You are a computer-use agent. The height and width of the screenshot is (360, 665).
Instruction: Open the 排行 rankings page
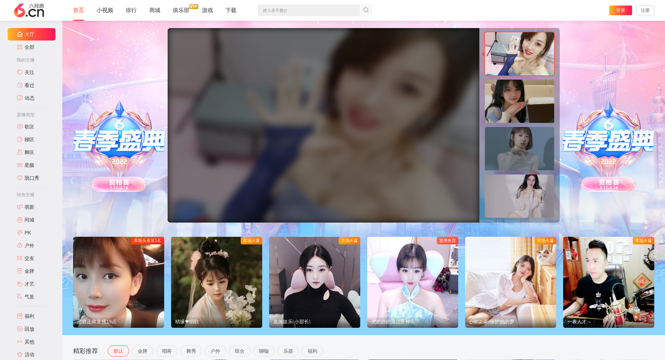(x=131, y=10)
